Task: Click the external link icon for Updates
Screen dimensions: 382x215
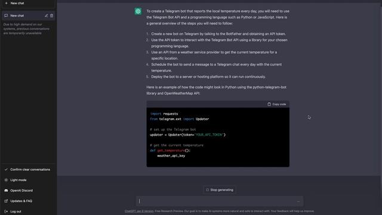Action: click(6, 201)
